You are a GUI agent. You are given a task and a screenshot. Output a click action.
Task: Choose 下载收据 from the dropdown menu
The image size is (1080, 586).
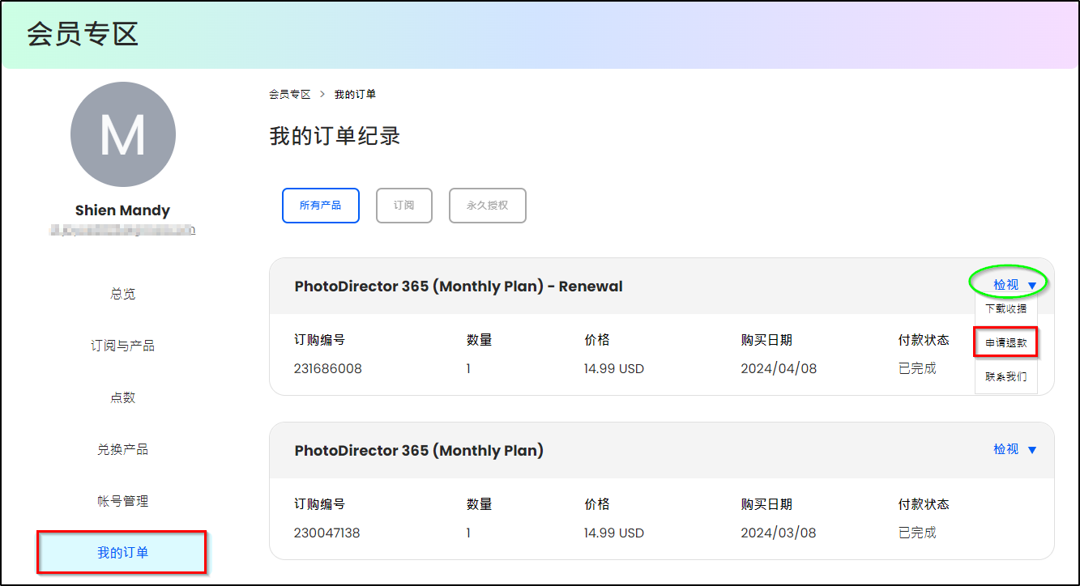[1006, 308]
